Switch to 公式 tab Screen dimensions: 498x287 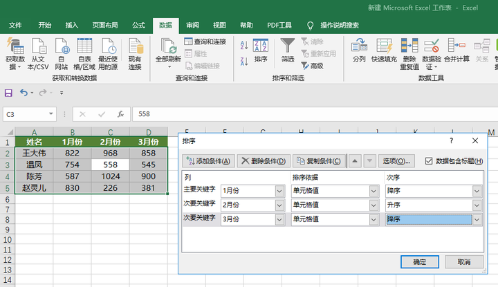(x=138, y=26)
